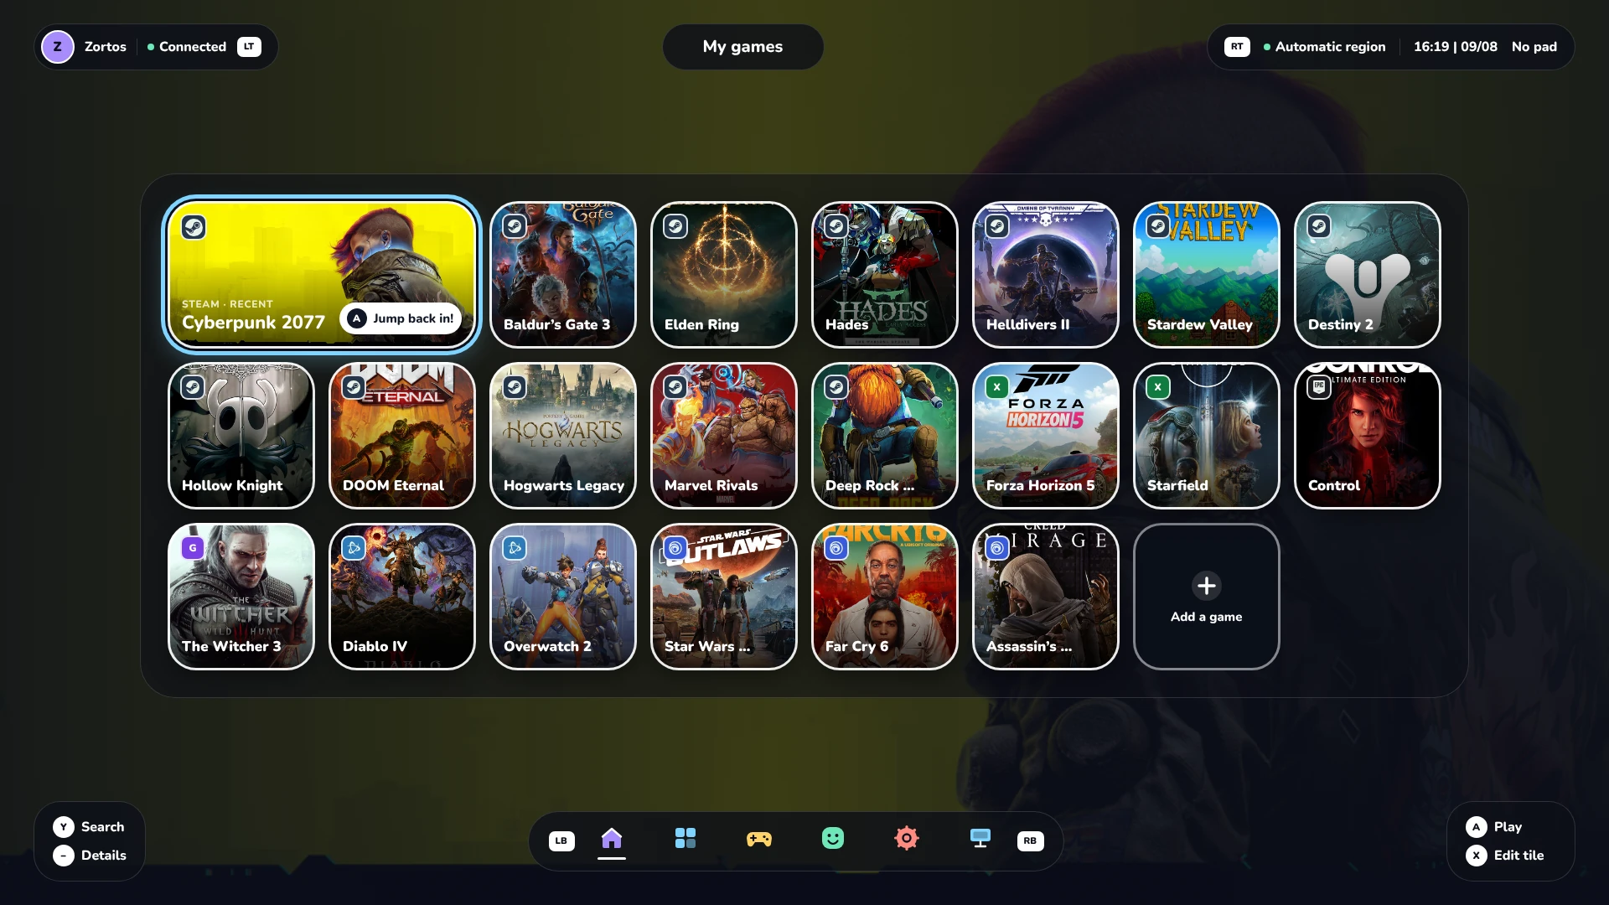Open the grid apps icon in bottom bar

(x=686, y=838)
